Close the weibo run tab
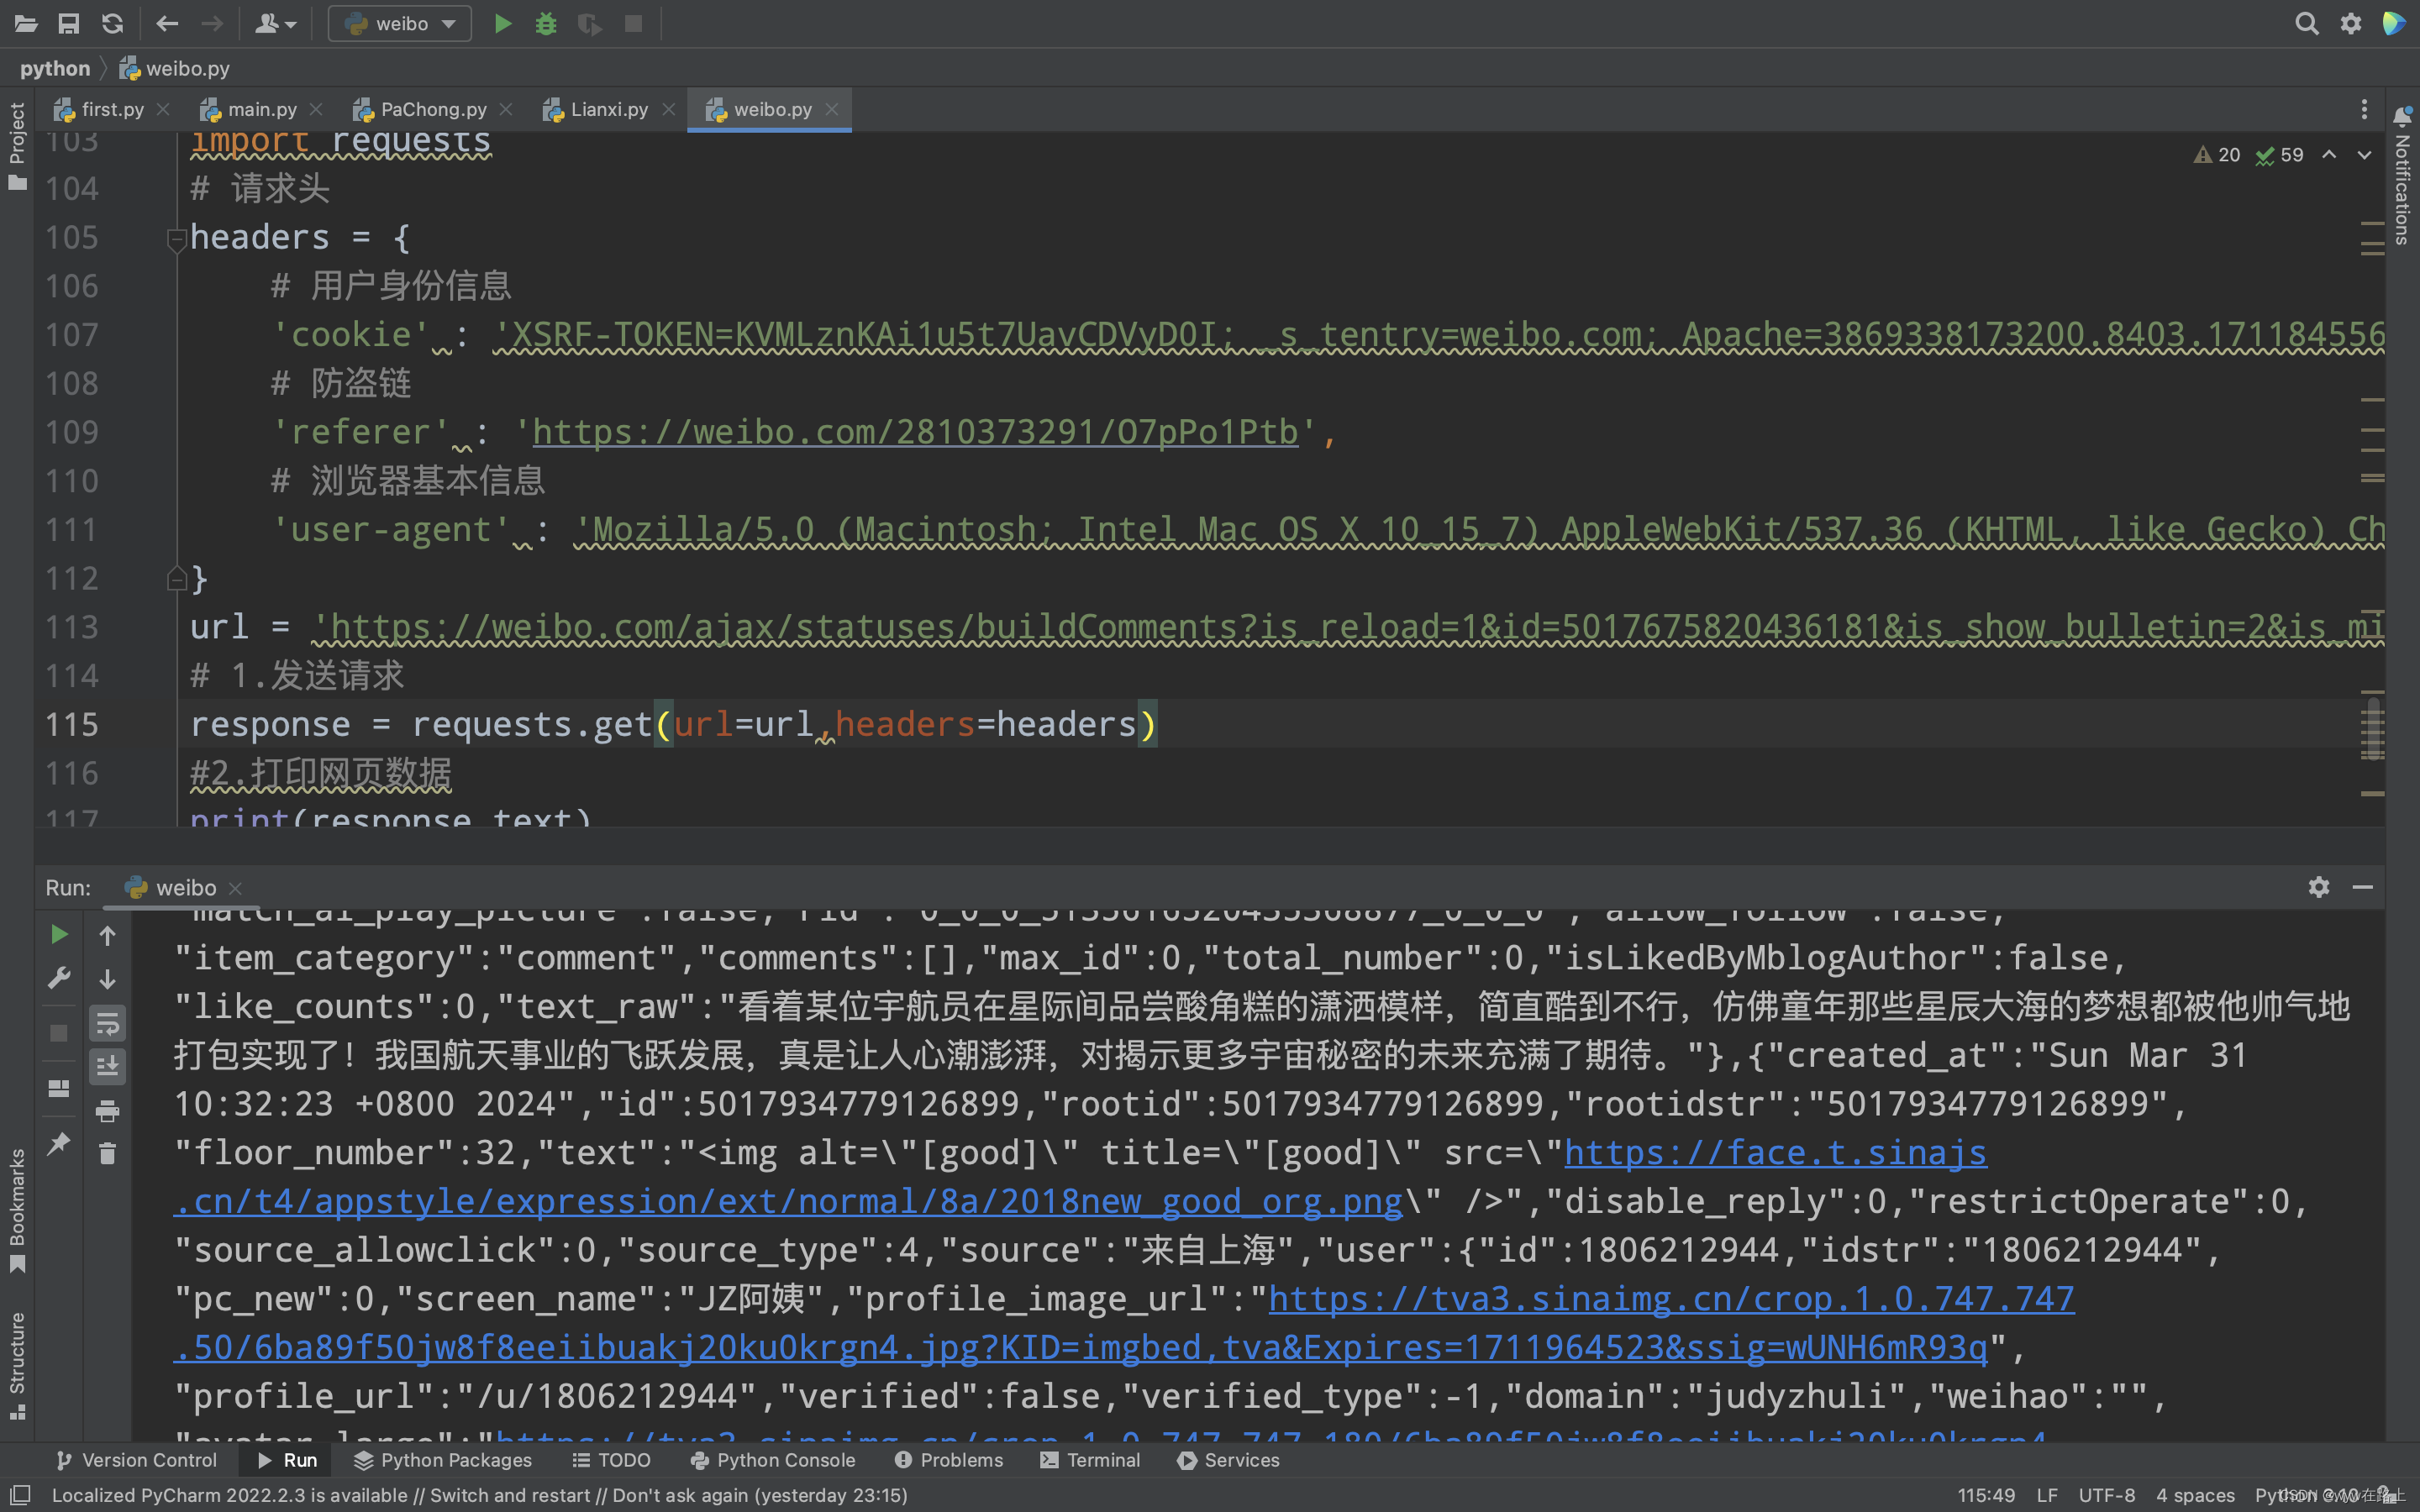The height and width of the screenshot is (1512, 2420). 235,888
